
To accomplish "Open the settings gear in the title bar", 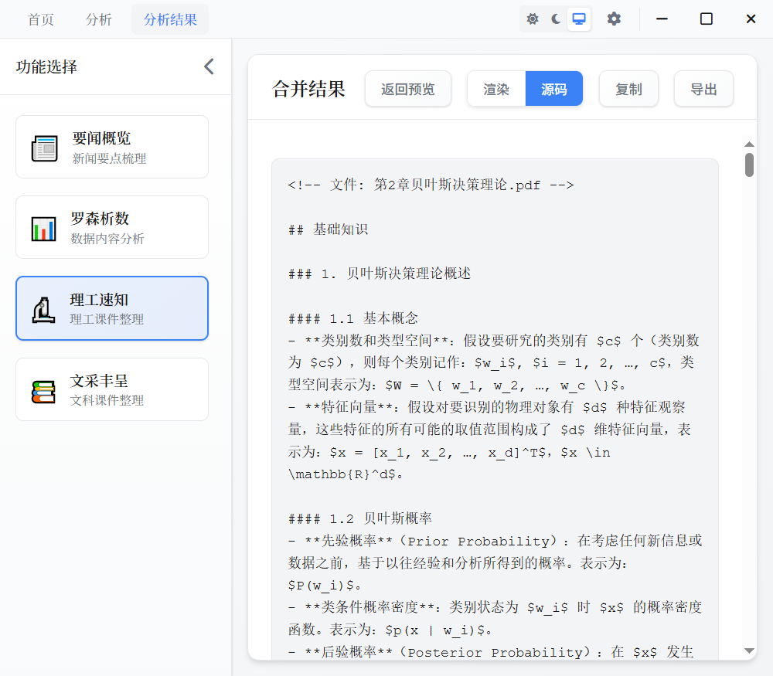I will pos(614,18).
